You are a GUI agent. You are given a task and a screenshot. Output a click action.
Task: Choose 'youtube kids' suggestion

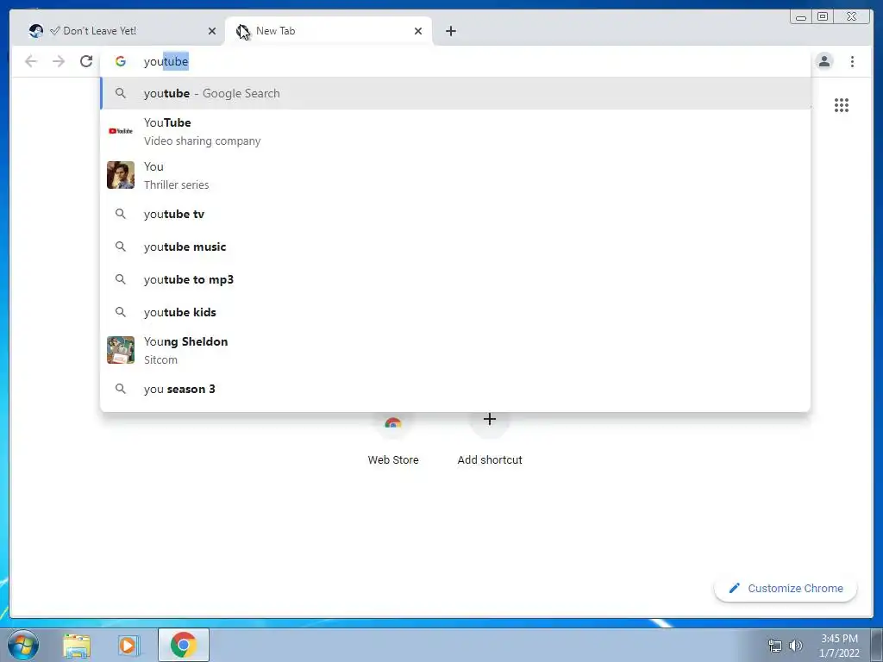coord(455,312)
